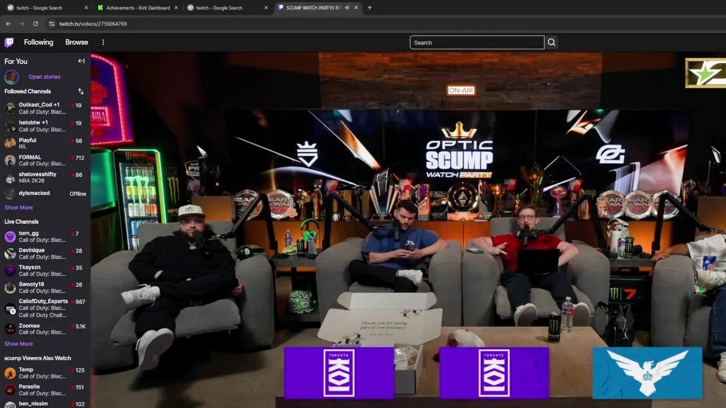Reload the Twitch page
The image size is (726, 408).
tap(35, 24)
